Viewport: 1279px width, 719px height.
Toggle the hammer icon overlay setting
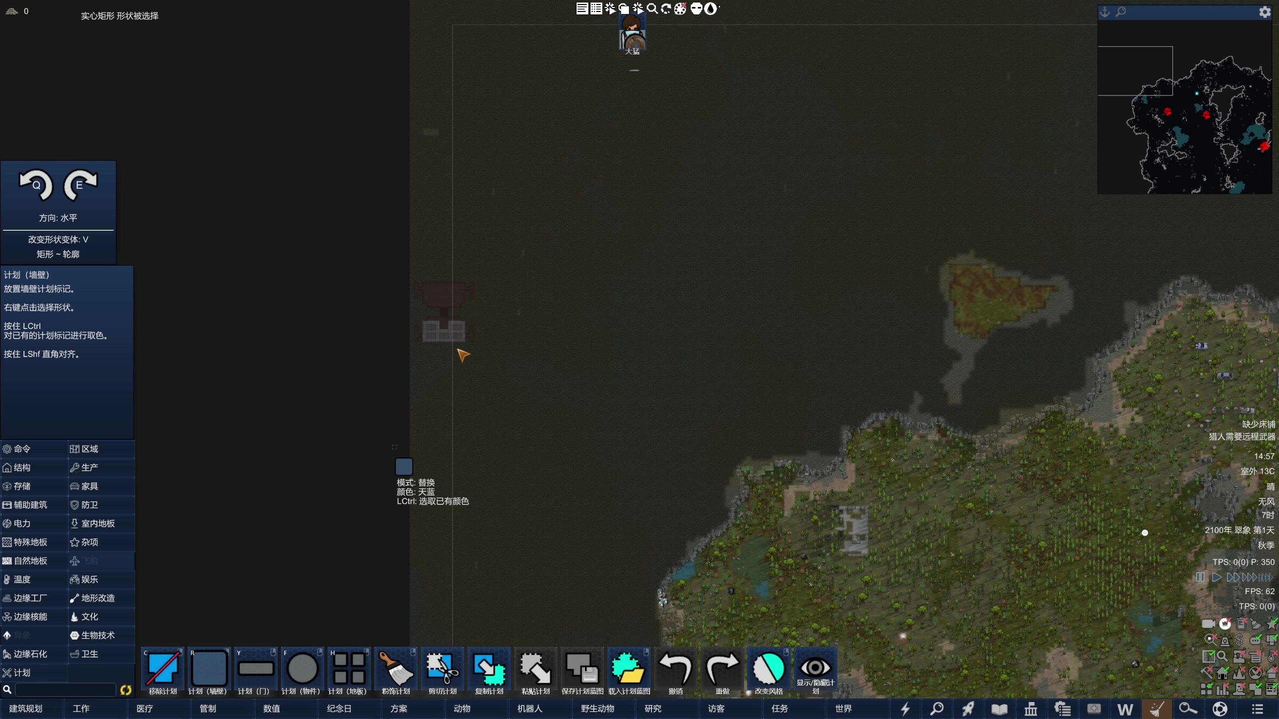(x=1207, y=673)
